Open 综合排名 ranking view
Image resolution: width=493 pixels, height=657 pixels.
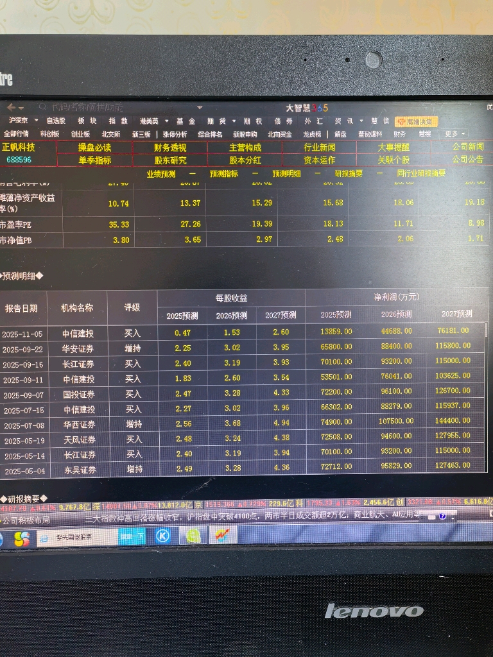click(210, 134)
